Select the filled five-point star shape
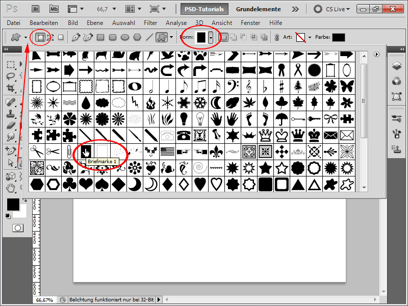This screenshot has width=408, height=306. coord(265,168)
